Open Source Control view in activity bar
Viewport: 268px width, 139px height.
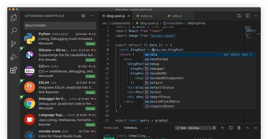[x=14, y=44]
